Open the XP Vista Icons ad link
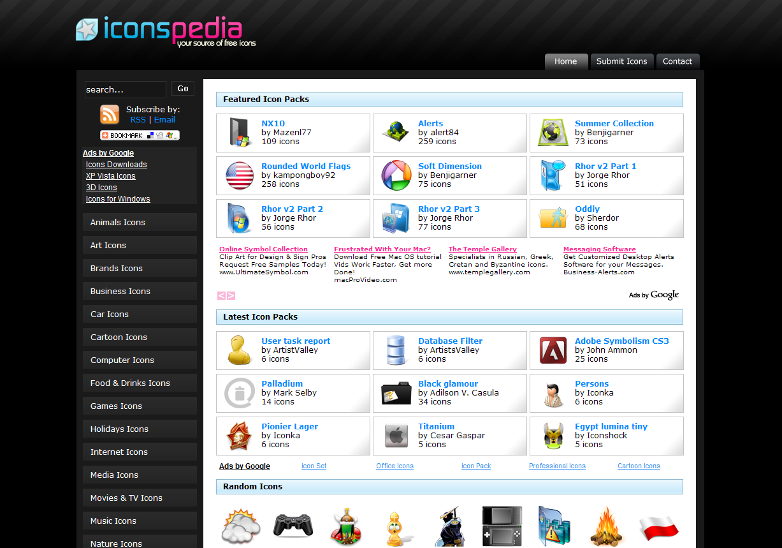The width and height of the screenshot is (782, 548). click(111, 176)
